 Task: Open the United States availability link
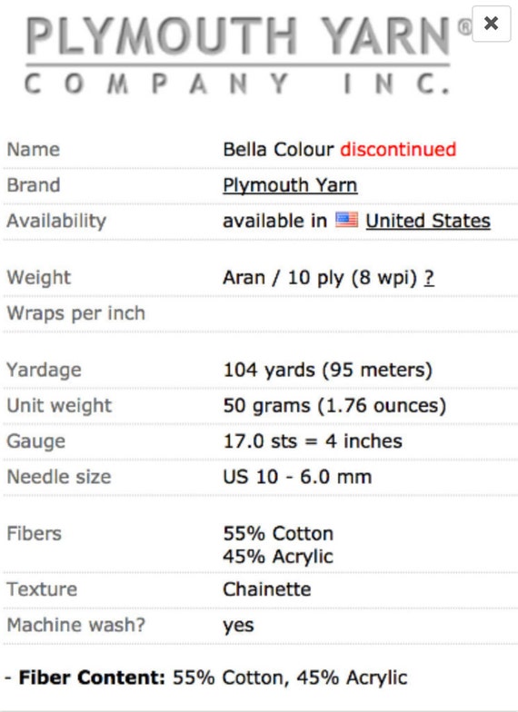(428, 221)
